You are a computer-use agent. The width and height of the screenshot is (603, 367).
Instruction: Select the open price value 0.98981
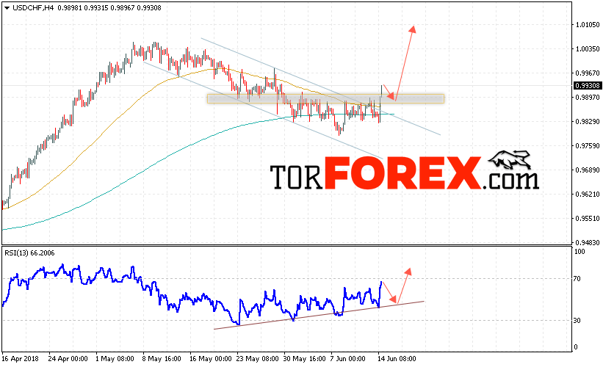click(70, 7)
